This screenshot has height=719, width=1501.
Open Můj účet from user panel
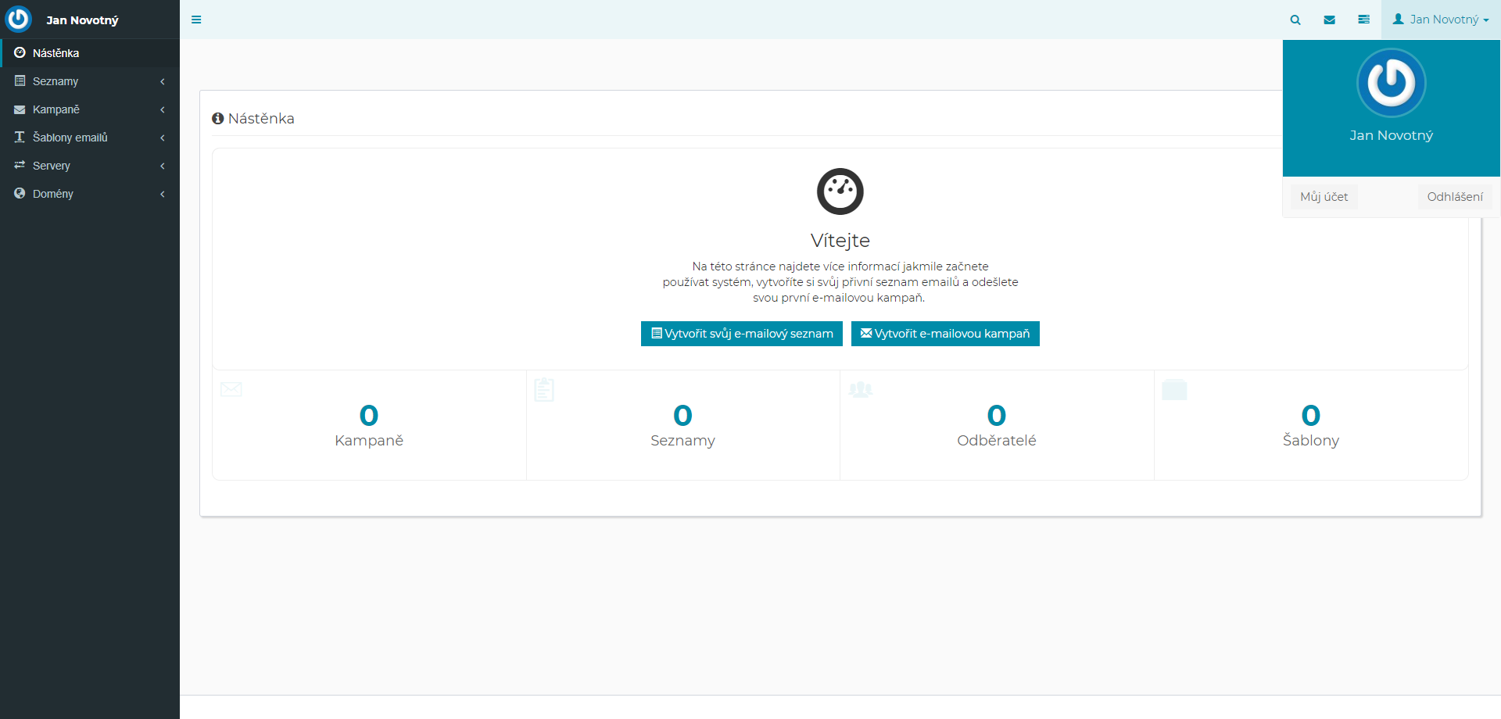click(1324, 197)
